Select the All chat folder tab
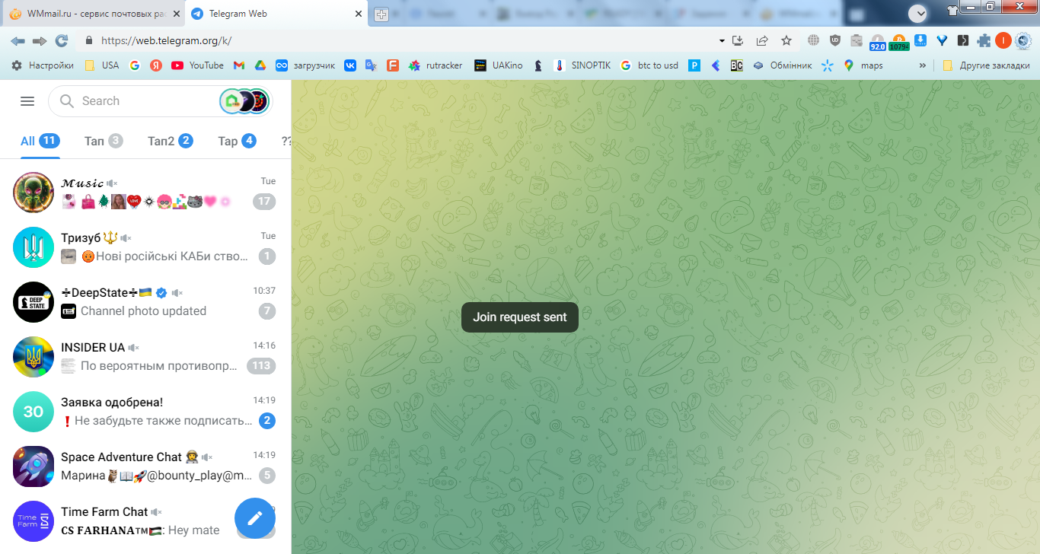1040x554 pixels. coord(40,141)
